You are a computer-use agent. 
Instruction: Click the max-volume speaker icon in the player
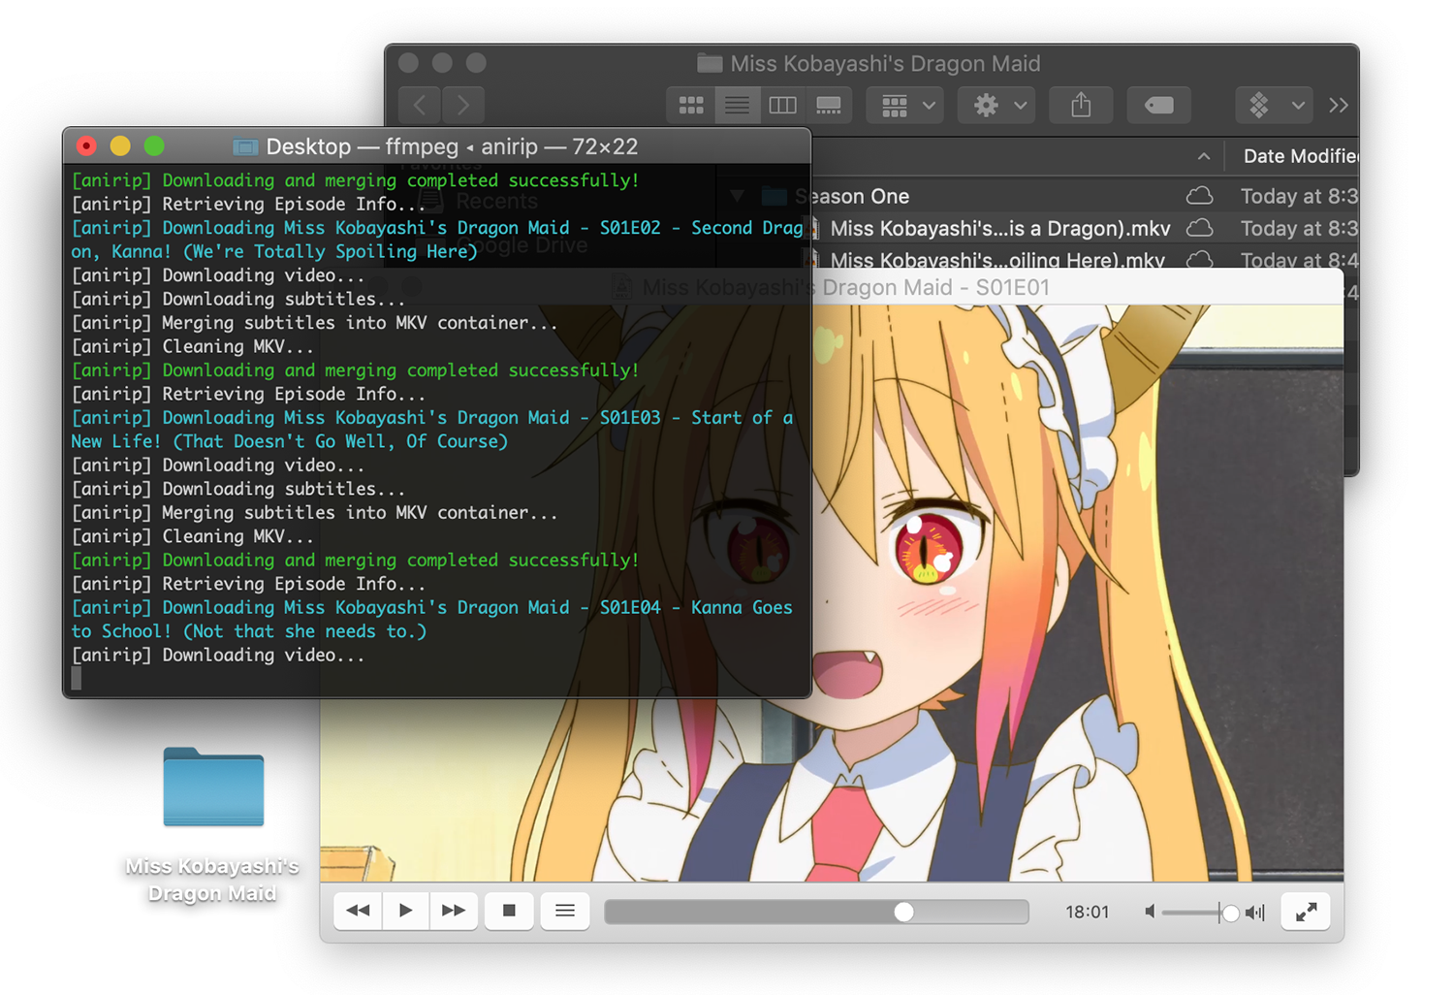(x=1255, y=912)
